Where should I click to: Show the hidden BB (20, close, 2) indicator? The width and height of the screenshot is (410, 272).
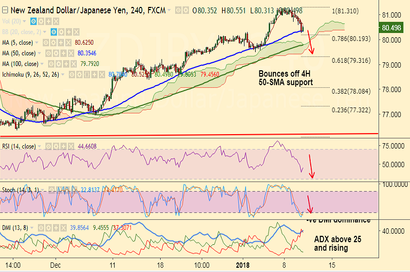coord(53,32)
